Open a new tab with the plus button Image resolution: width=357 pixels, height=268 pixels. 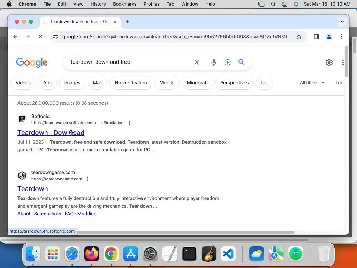click(x=128, y=22)
